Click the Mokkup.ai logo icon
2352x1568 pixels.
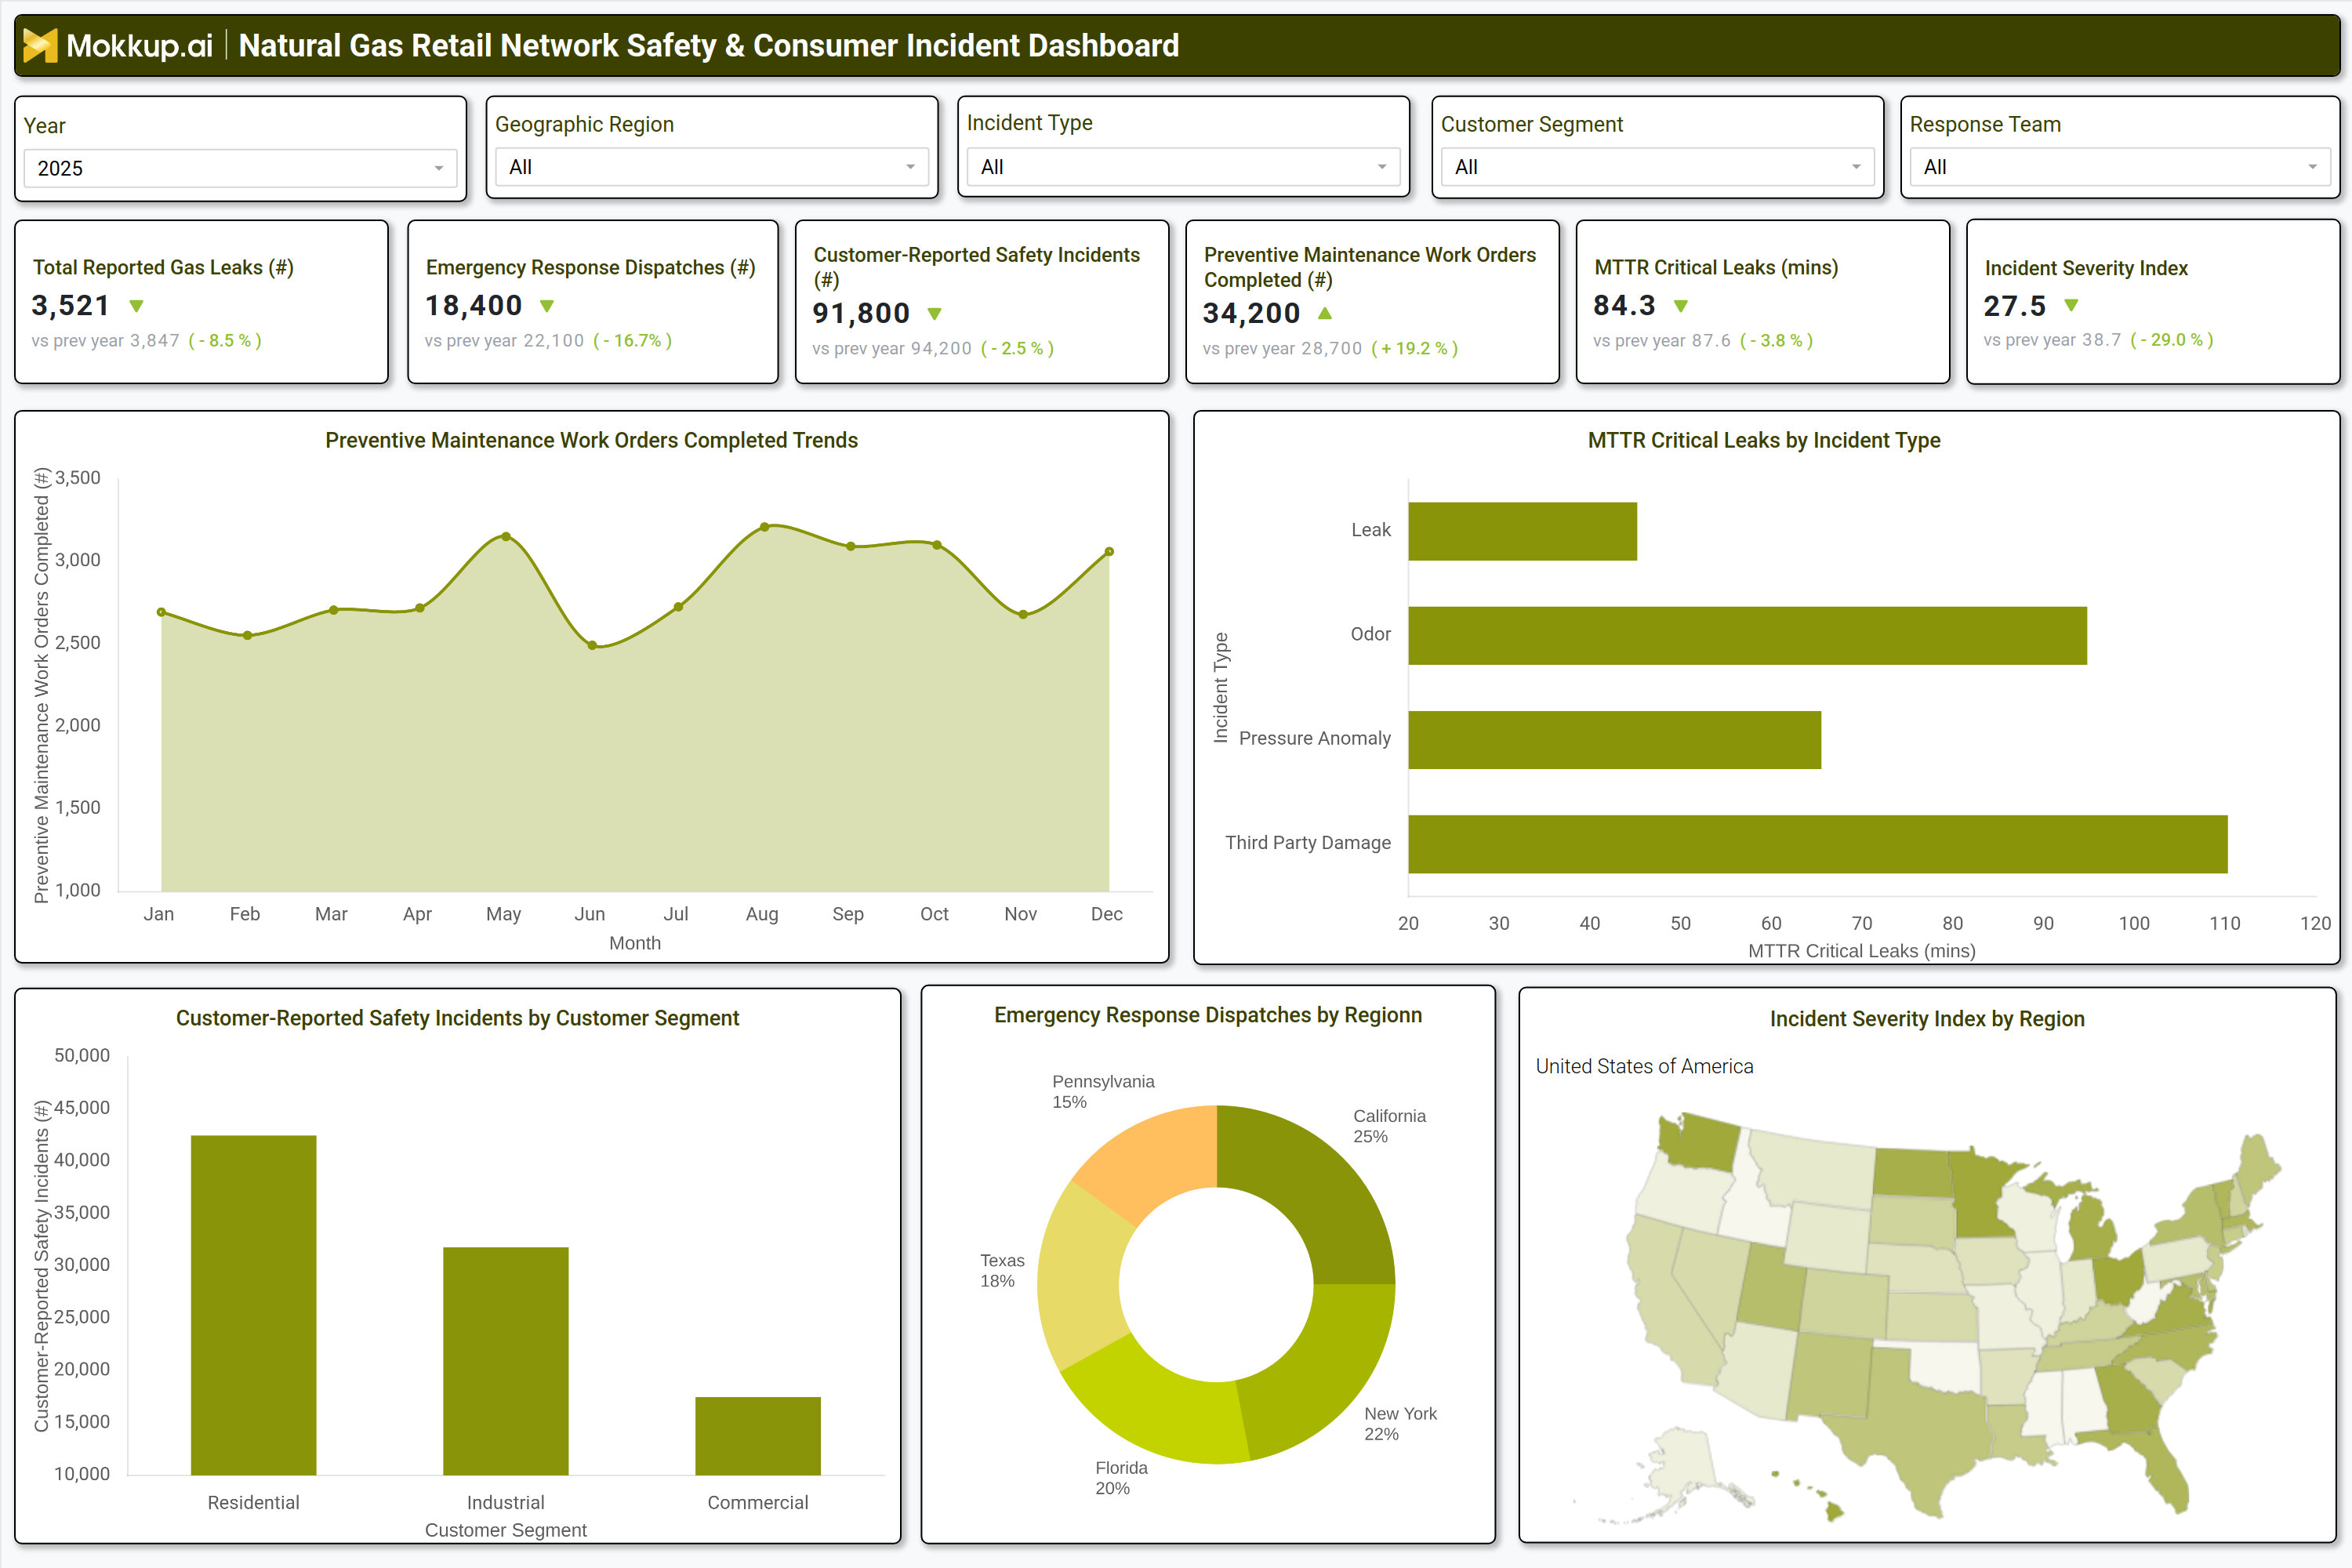coord(40,45)
